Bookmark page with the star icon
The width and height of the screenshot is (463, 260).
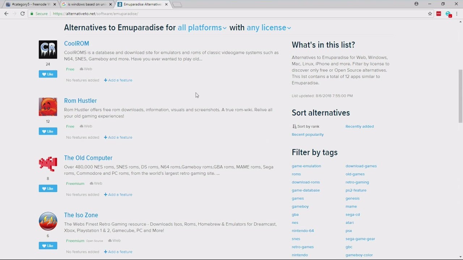pyautogui.click(x=430, y=14)
